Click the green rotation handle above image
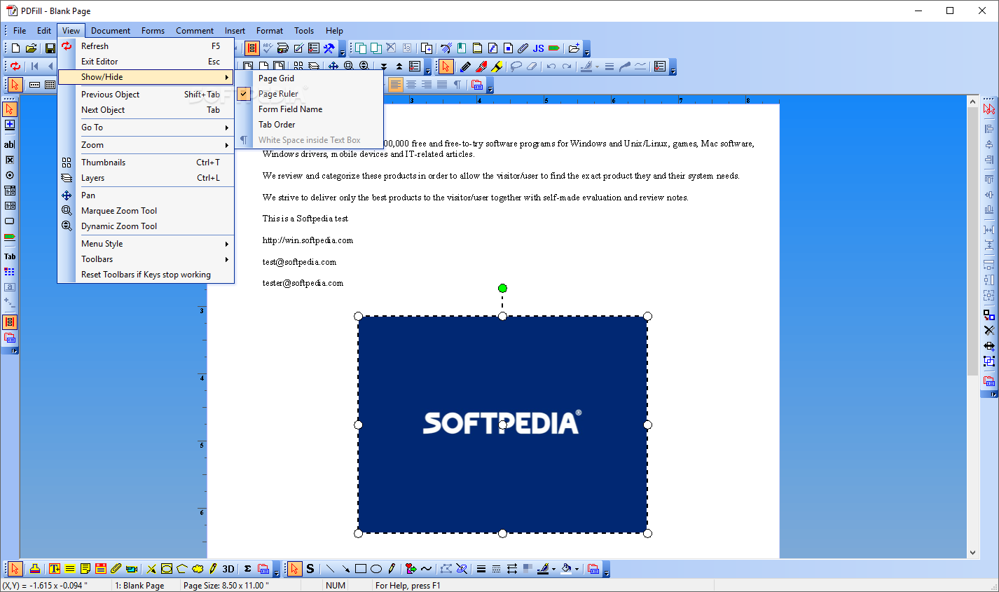This screenshot has height=592, width=999. point(502,288)
